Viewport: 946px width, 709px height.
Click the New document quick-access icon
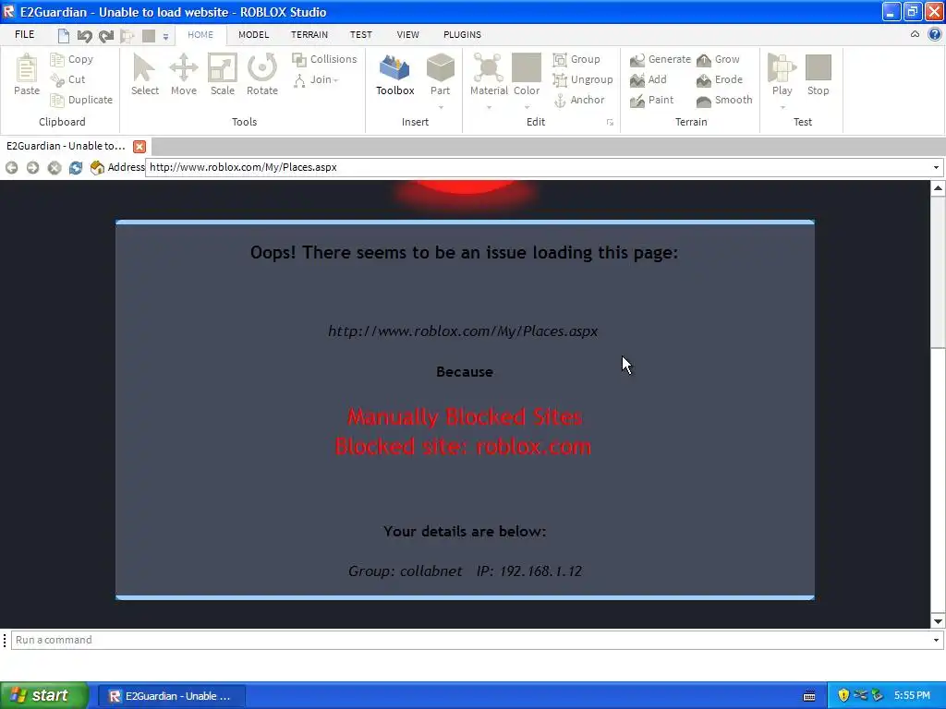tap(64, 36)
